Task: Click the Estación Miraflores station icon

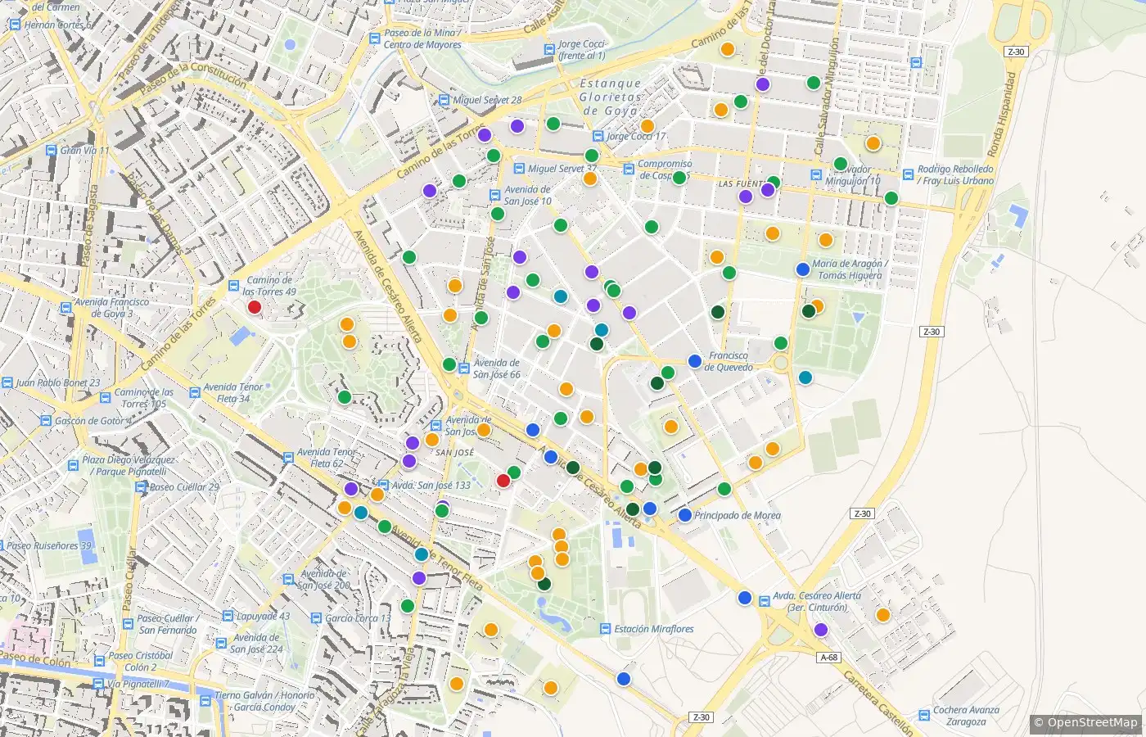Action: pyautogui.click(x=605, y=629)
